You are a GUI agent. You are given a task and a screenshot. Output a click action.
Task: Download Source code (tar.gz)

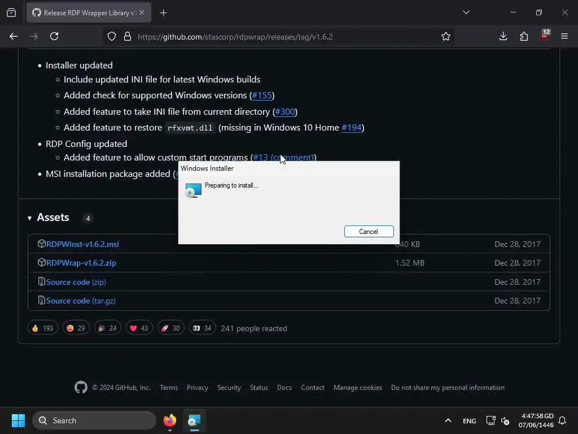click(81, 301)
